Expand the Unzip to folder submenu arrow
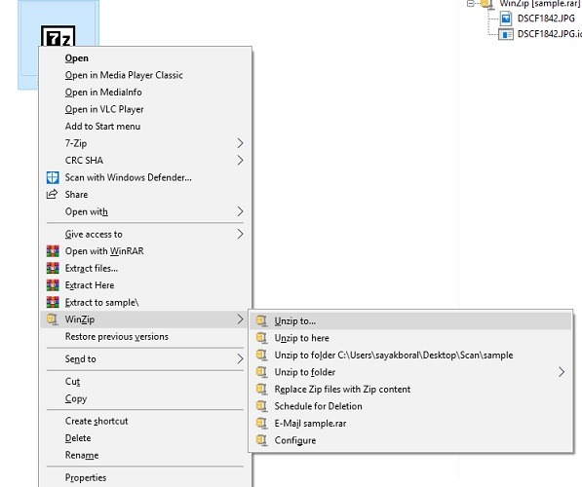 562,372
